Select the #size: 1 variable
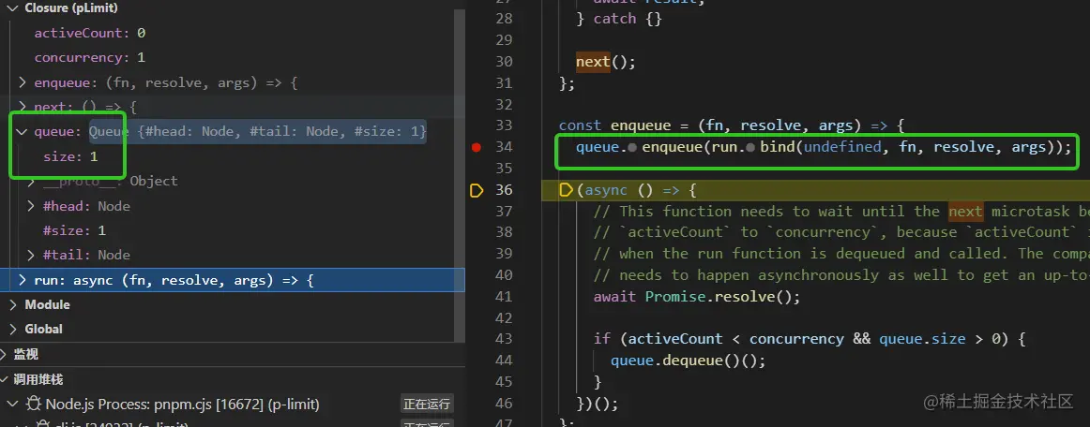 pos(74,230)
